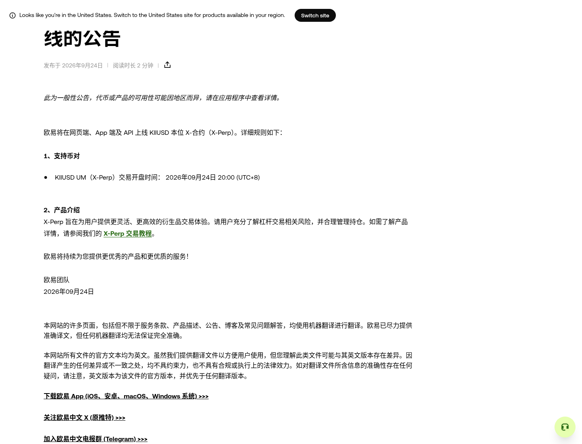Click the 发布于 2026年9月24日 publish date
The image size is (582, 444).
pyautogui.click(x=73, y=65)
